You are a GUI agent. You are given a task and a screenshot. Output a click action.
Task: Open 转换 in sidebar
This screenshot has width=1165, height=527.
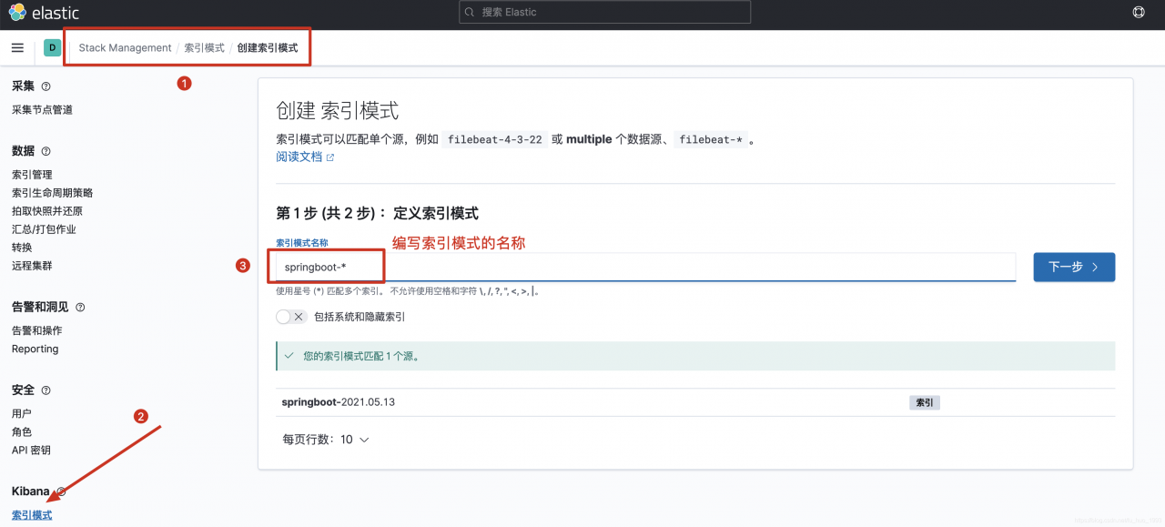pos(22,248)
